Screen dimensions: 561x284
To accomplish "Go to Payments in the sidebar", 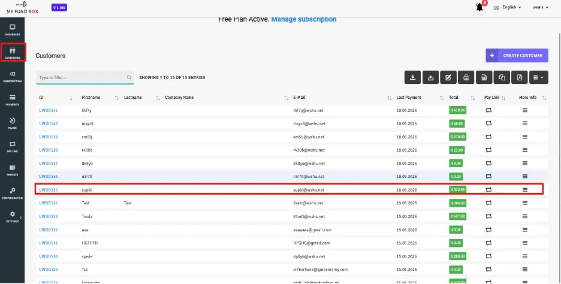I will pos(12,100).
